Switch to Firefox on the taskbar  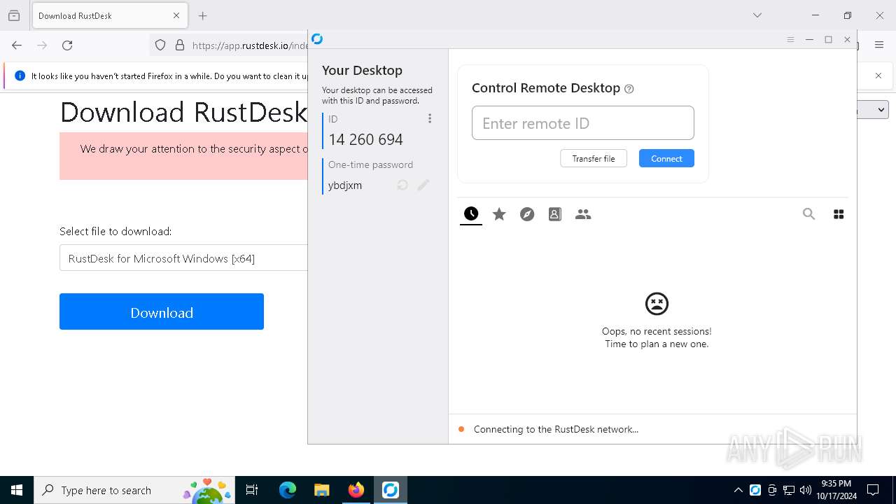[x=356, y=490]
